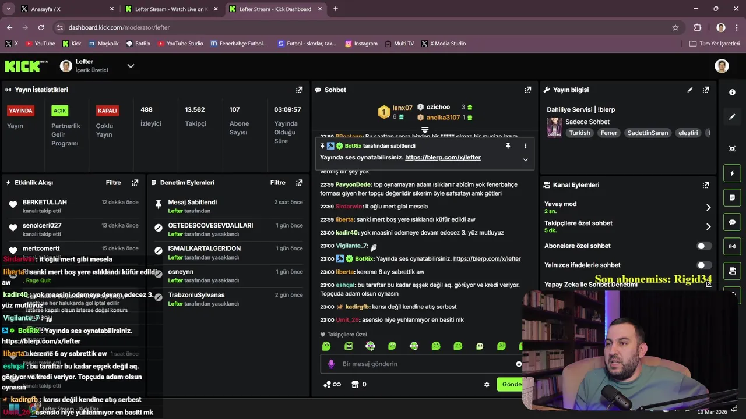Open the info icon in right sidebar
746x419 pixels.
pyautogui.click(x=732, y=92)
